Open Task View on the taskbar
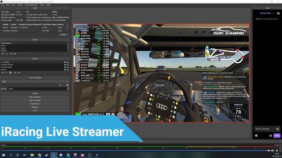The image size is (282, 158). 25,155
